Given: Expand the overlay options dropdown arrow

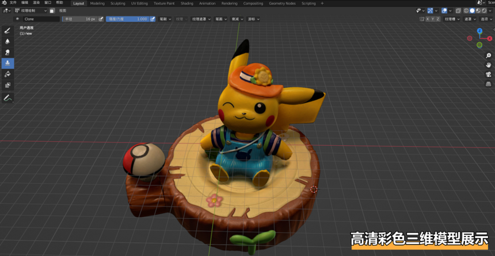Looking at the screenshot, I should click(450, 11).
